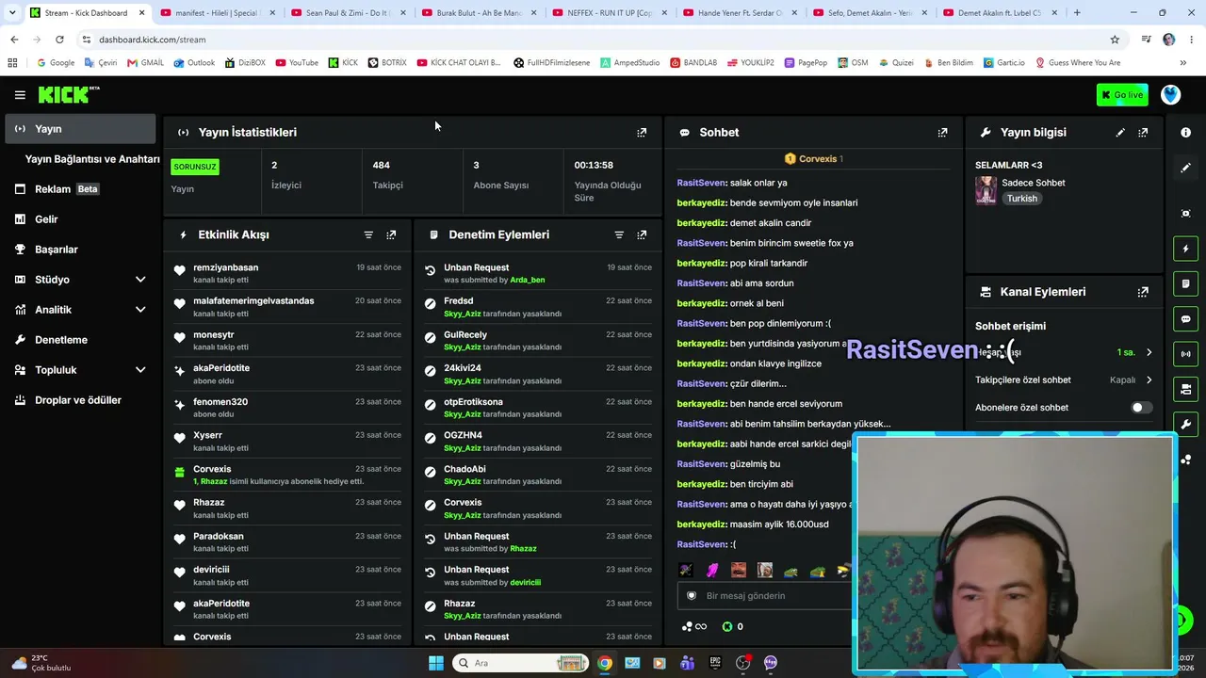Screen dimensions: 1206x678
Task: Filter the Etkinlik Akışı feed
Action: coord(368,234)
